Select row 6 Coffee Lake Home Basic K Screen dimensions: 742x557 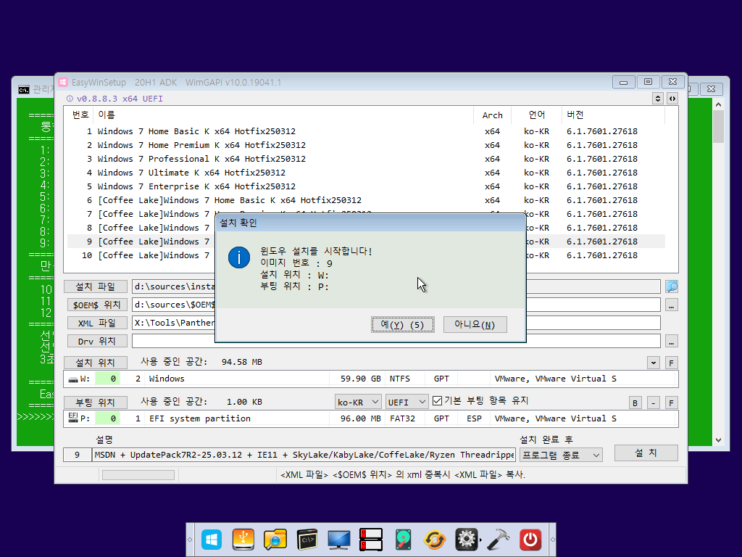click(366, 200)
